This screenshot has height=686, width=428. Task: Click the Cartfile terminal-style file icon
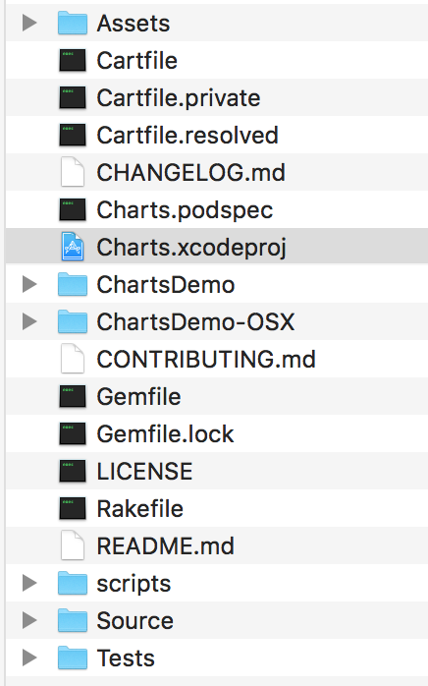(73, 60)
